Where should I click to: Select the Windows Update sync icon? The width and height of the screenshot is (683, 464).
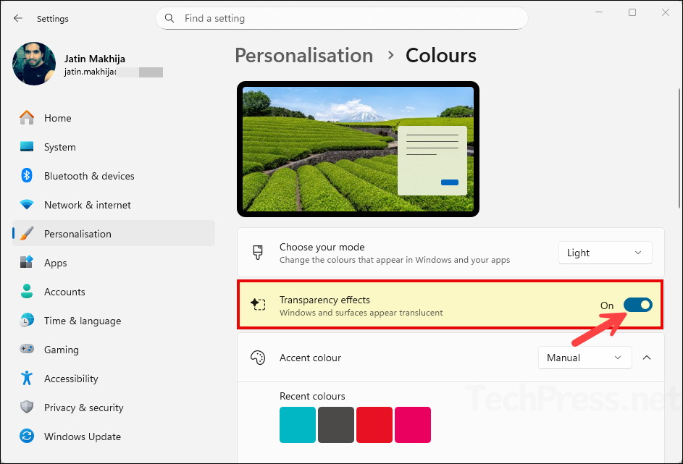pyautogui.click(x=27, y=436)
